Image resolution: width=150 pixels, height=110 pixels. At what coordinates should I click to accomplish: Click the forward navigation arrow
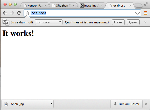[12, 13]
